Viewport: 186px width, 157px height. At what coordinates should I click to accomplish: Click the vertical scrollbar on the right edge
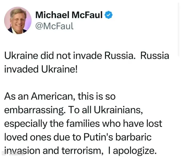[178, 30]
